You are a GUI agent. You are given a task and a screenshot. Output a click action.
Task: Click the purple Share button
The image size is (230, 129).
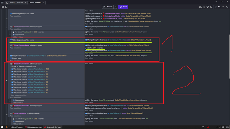click(123, 7)
